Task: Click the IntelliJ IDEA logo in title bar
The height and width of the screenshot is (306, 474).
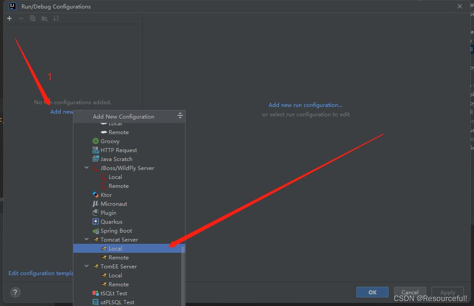Action: [x=13, y=6]
